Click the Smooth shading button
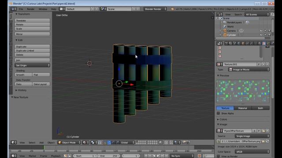Screen dimensions: 282x158 pyautogui.click(x=23, y=75)
